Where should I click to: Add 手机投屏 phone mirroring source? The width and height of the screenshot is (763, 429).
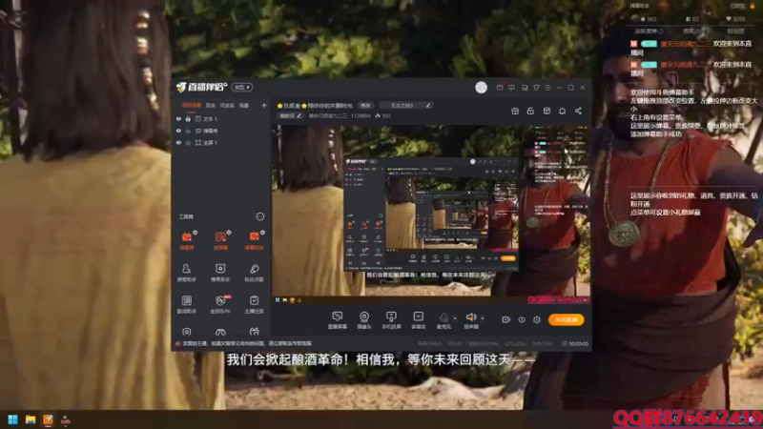point(391,320)
